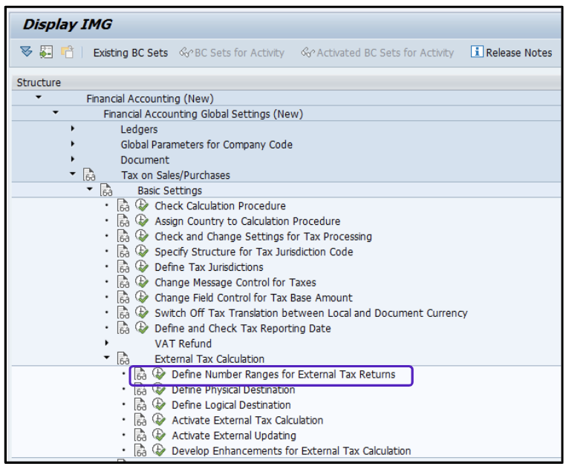Image resolution: width=569 pixels, height=469 pixels.
Task: Open documentation icon for Tax on Sales/Purchases
Action: tap(90, 175)
